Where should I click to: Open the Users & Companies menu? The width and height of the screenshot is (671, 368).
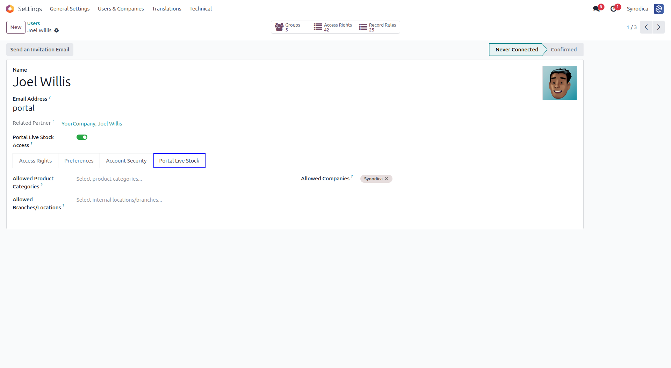(121, 9)
